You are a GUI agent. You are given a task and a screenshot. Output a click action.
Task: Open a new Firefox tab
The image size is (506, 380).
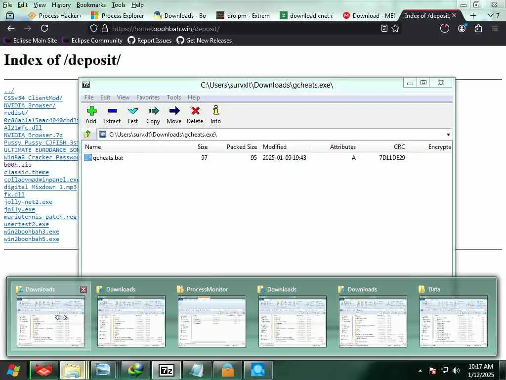tap(473, 15)
